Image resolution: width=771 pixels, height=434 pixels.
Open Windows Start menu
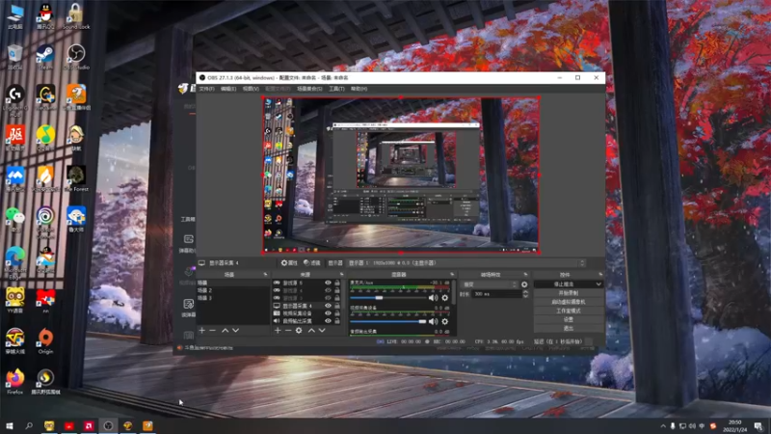[9, 425]
